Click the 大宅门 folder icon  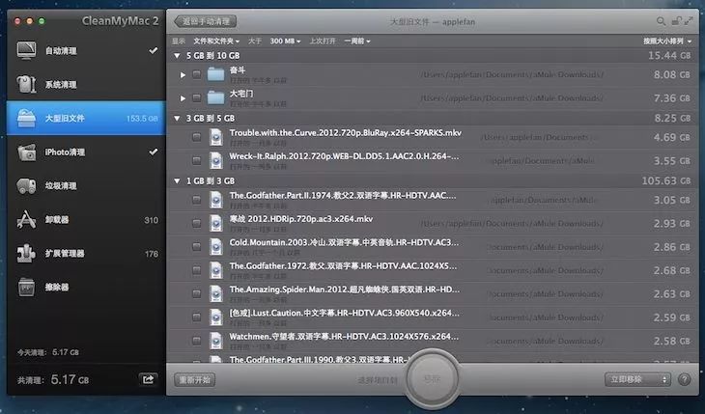215,97
